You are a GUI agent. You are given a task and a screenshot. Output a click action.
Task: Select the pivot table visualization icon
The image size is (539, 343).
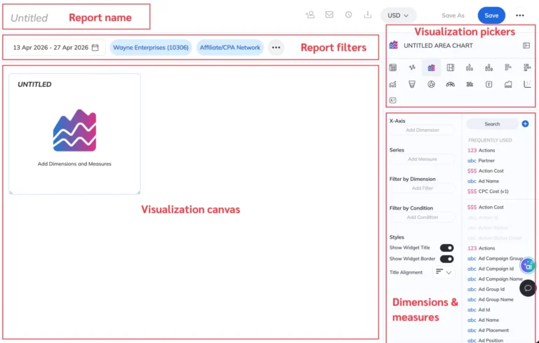click(451, 68)
